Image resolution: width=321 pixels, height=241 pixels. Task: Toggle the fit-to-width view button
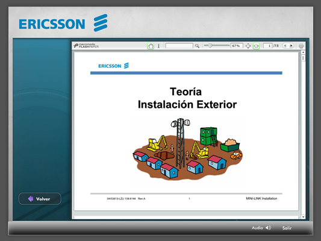[256, 46]
